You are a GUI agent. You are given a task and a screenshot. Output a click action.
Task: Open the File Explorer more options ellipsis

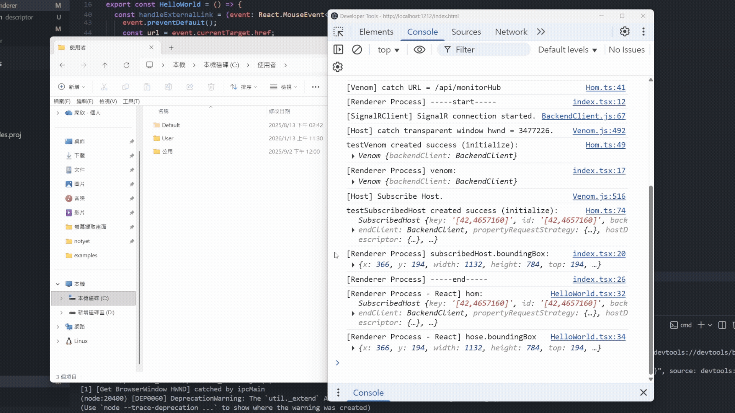tap(315, 87)
